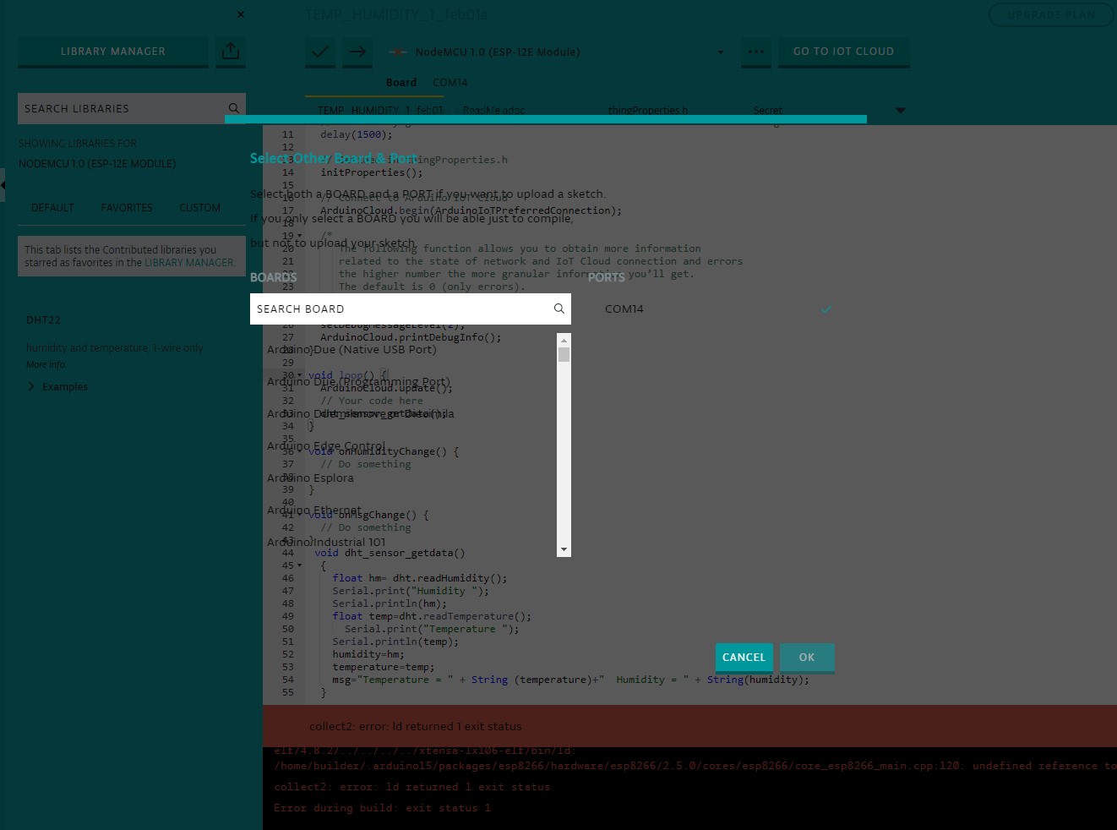Screen dimensions: 1117x830
Task: Click the COM14 port checkmark
Action: tap(826, 309)
